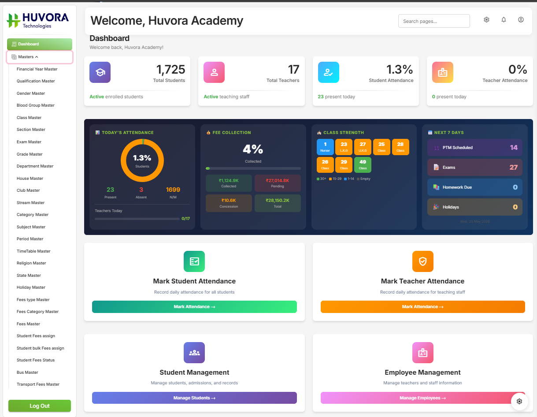Select Grade Master
537x417 pixels.
pos(30,154)
